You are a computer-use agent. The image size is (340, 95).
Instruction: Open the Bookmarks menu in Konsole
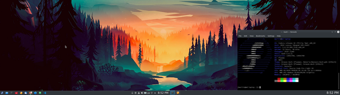(x=261, y=36)
